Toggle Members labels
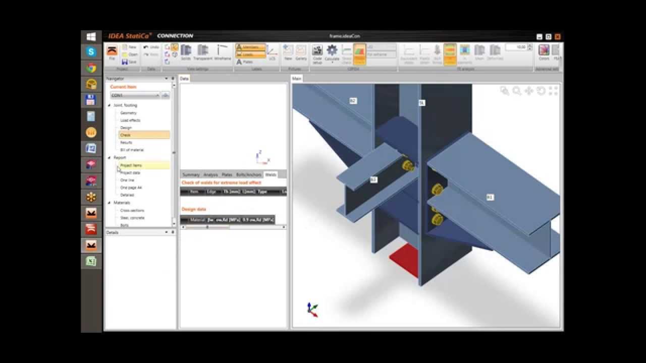The image size is (646, 363). click(x=250, y=47)
